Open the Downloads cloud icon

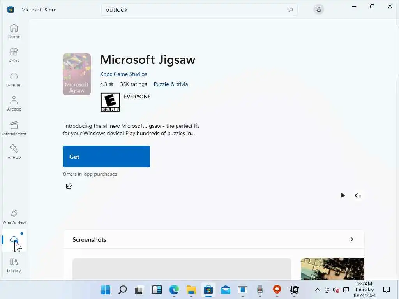(x=14, y=240)
